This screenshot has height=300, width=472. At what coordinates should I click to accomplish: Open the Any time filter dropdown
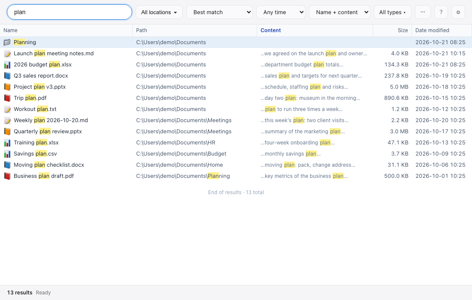[x=281, y=12]
